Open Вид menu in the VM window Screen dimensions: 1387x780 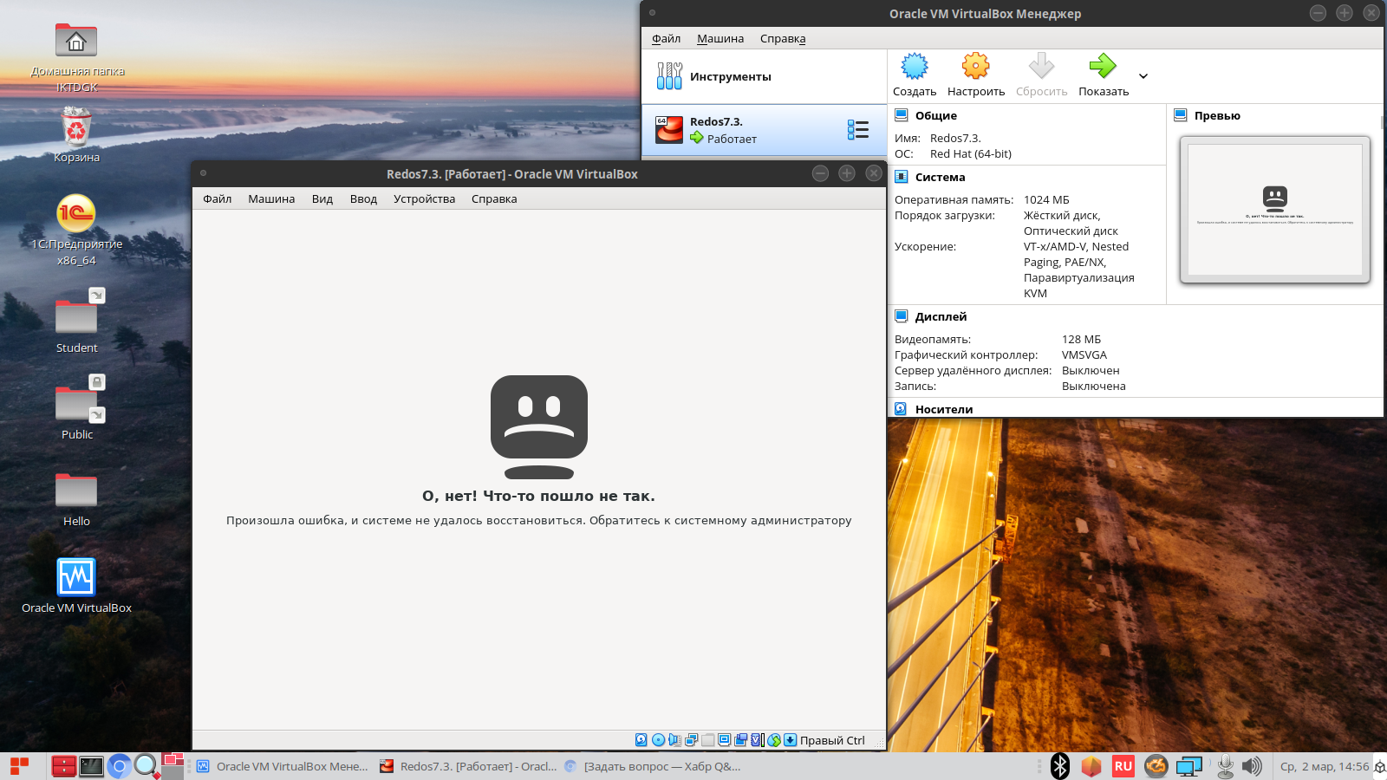(322, 198)
